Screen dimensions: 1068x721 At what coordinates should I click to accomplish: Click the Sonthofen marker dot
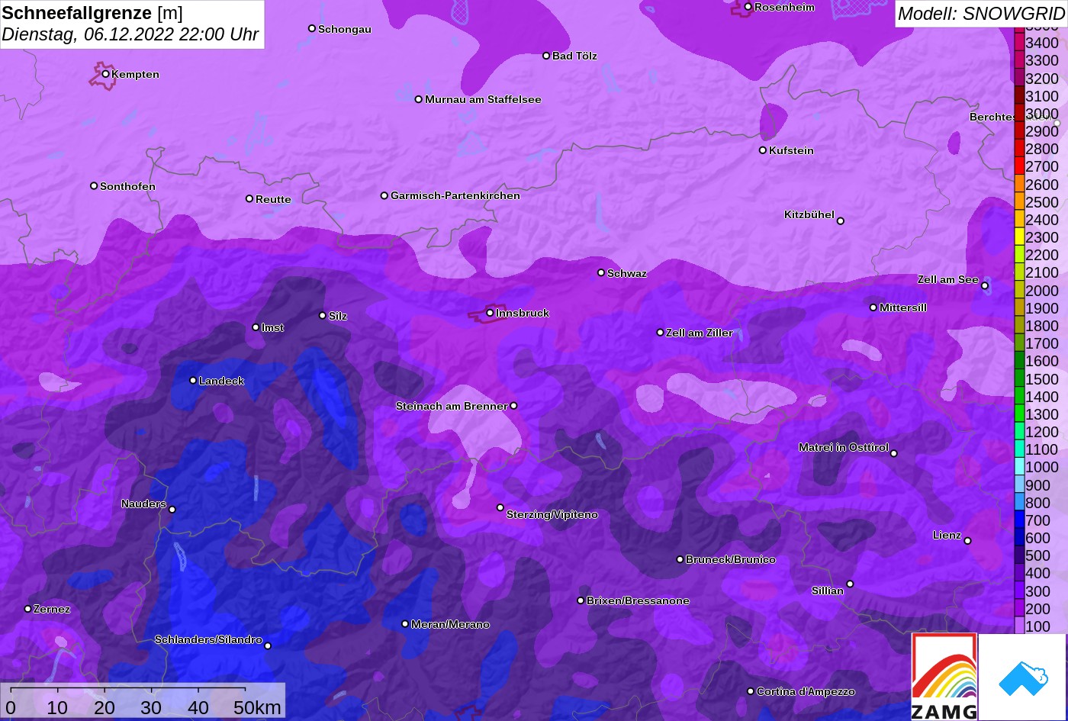coord(94,186)
